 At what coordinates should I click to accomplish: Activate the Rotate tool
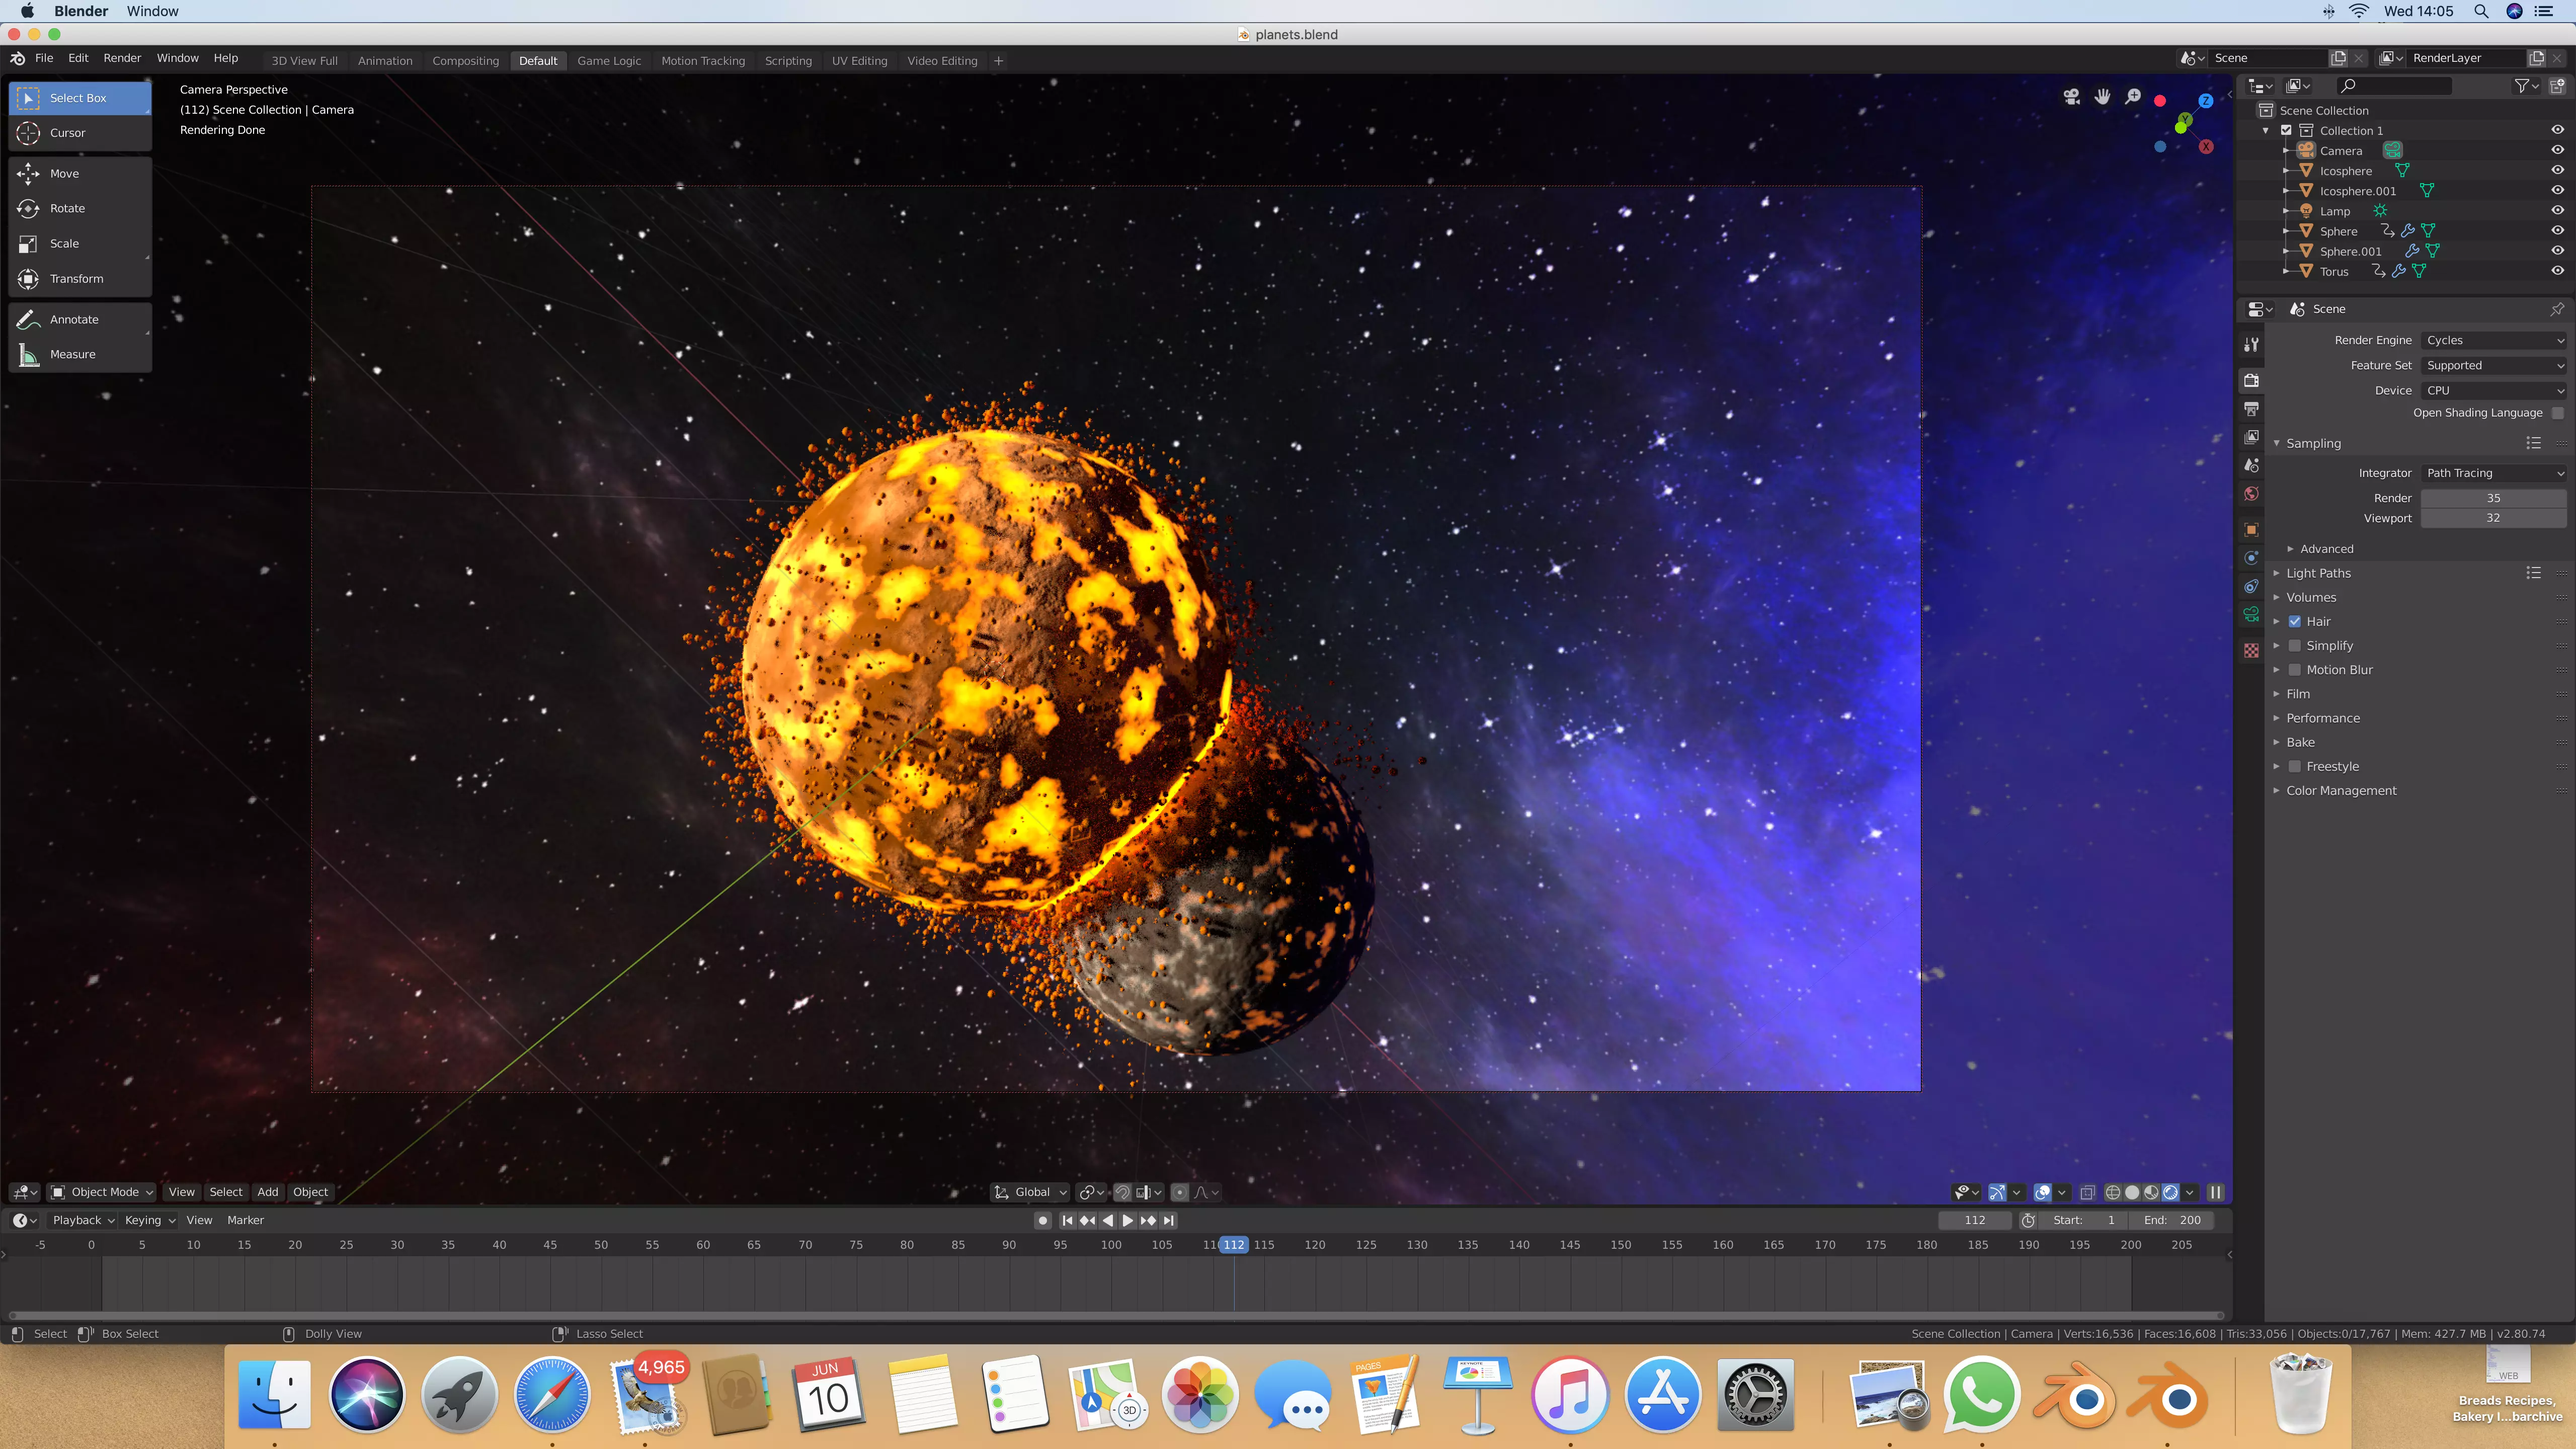[x=80, y=209]
